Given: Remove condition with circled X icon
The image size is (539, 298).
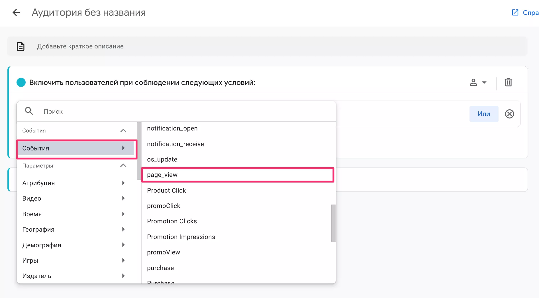Looking at the screenshot, I should 509,114.
